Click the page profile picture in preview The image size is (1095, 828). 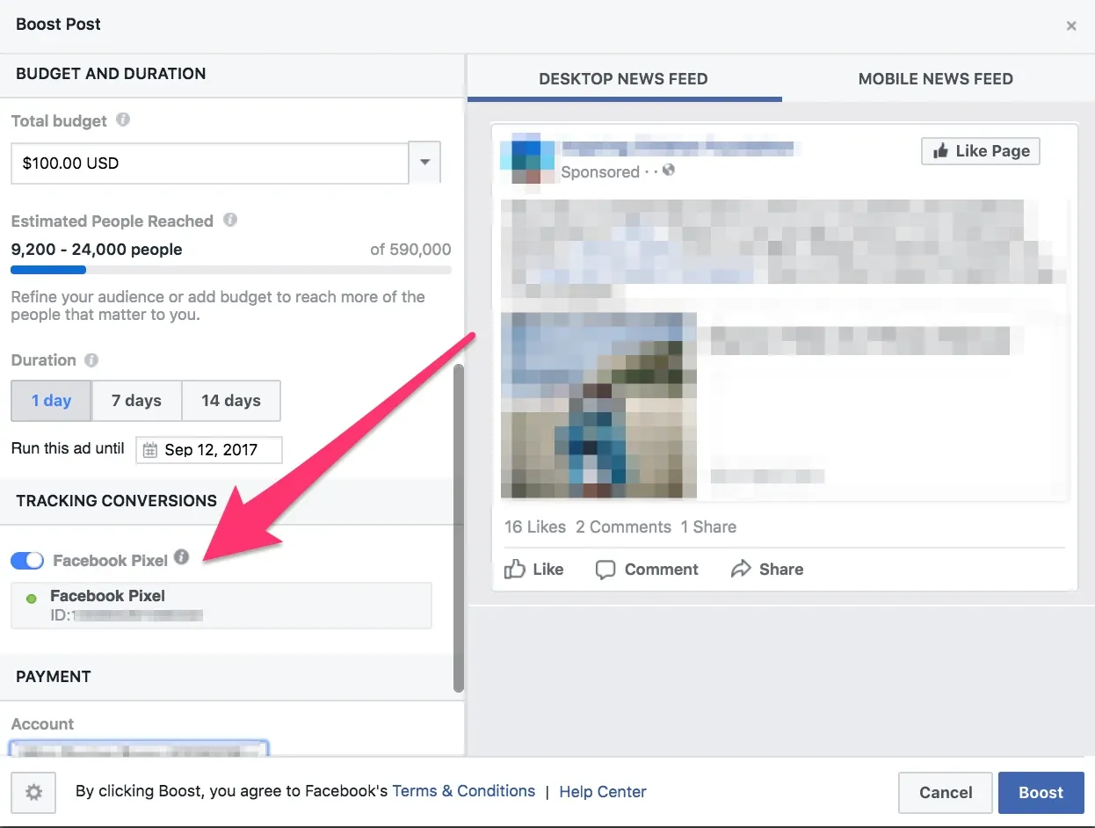(527, 161)
